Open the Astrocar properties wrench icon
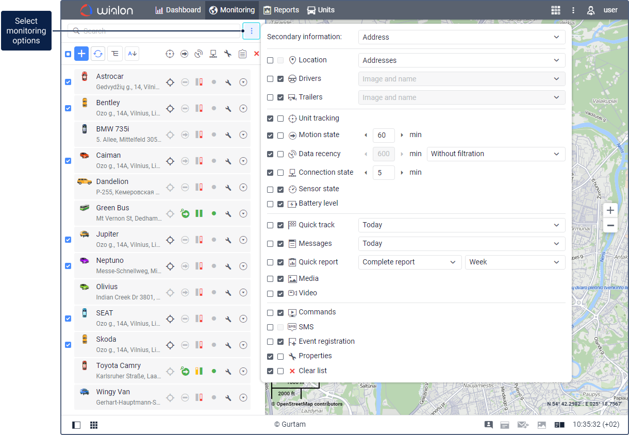Viewport: 629px width, 435px height. [x=228, y=82]
